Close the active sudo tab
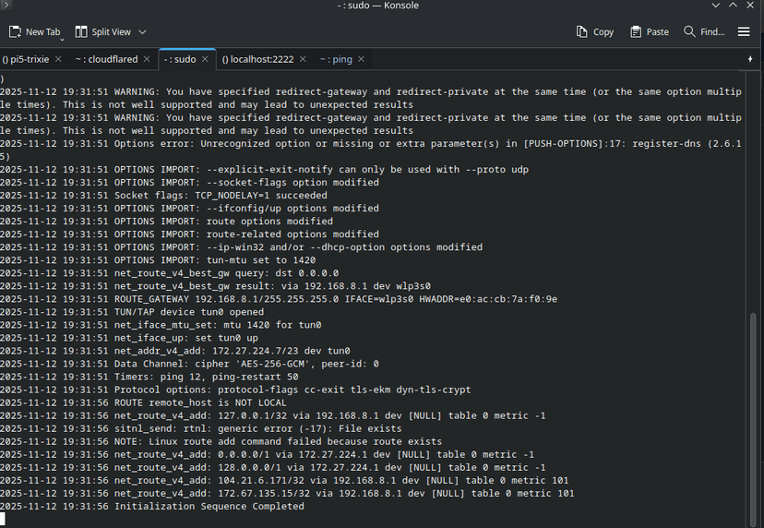The width and height of the screenshot is (764, 528). (x=205, y=59)
